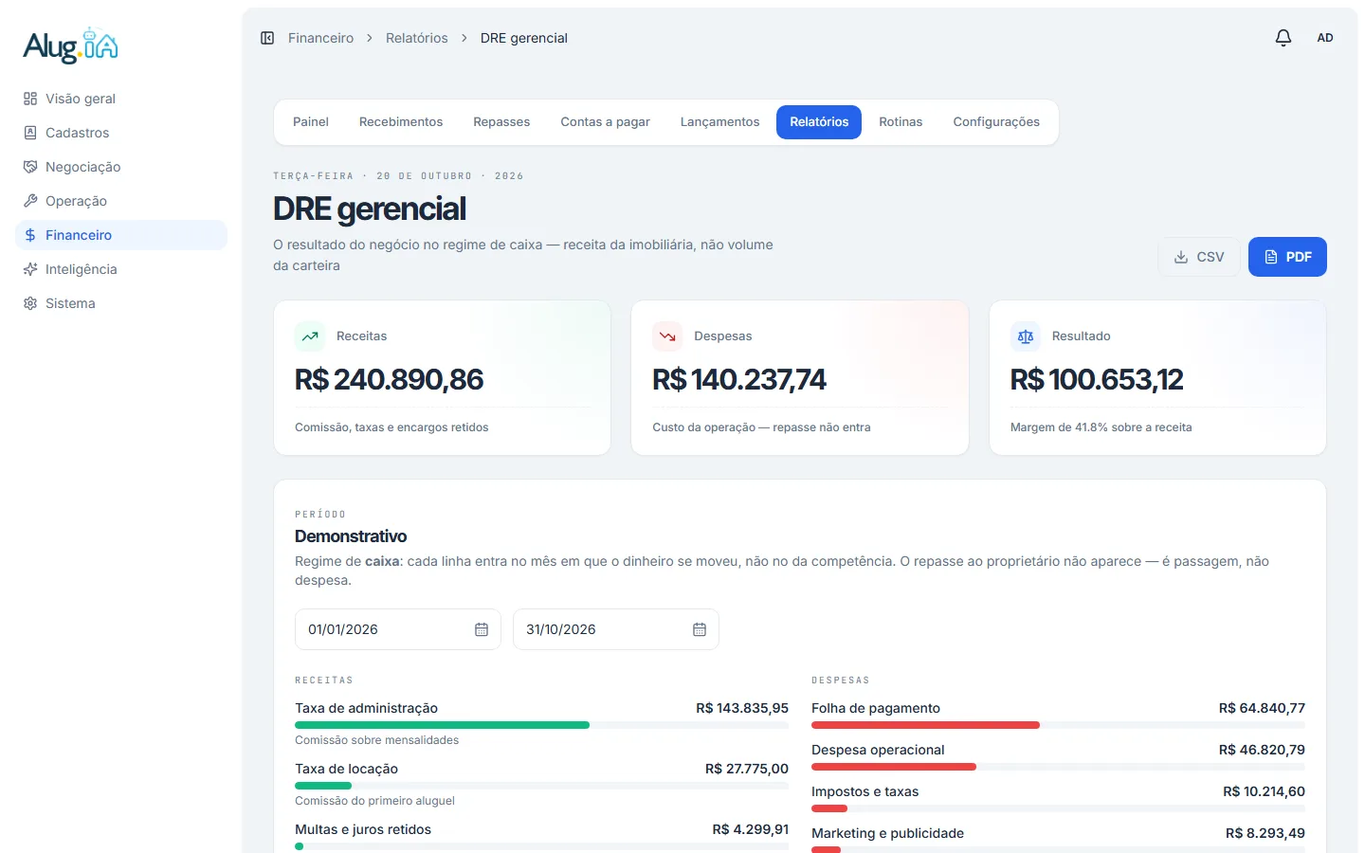
Task: Click the Alug logo
Action: [71, 45]
